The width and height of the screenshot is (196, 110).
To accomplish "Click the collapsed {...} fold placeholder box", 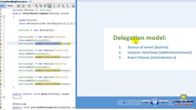I will (x=17, y=97).
